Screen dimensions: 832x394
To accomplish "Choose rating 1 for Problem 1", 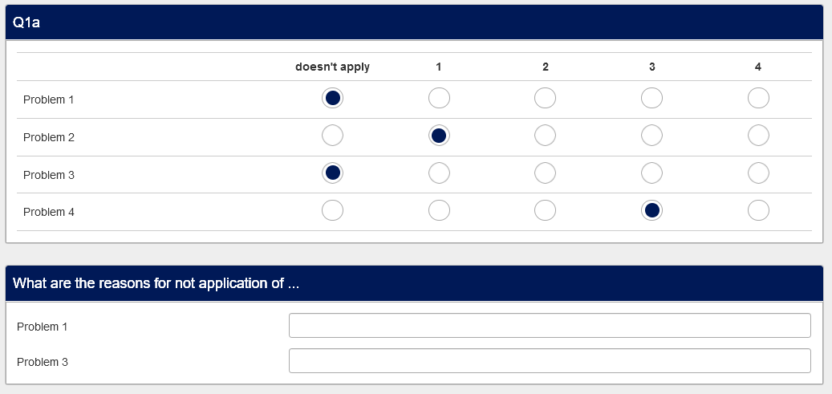I will click(x=439, y=98).
